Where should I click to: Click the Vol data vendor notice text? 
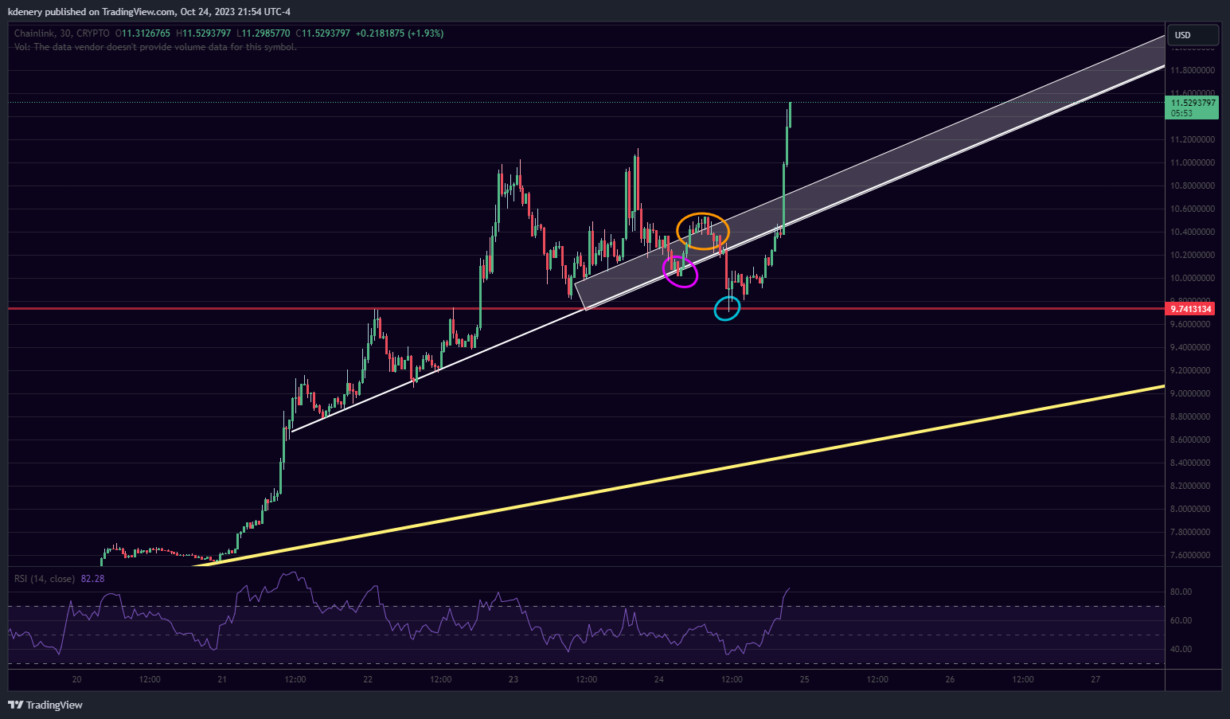155,47
